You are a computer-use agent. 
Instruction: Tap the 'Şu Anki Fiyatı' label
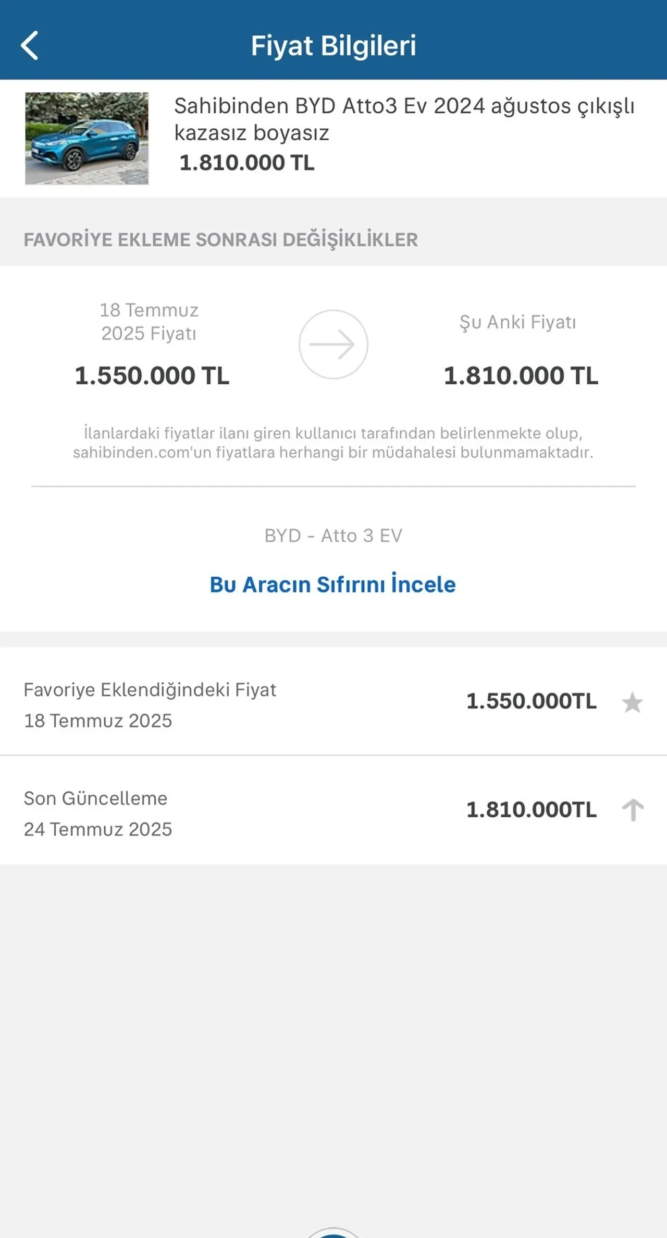[x=517, y=322]
